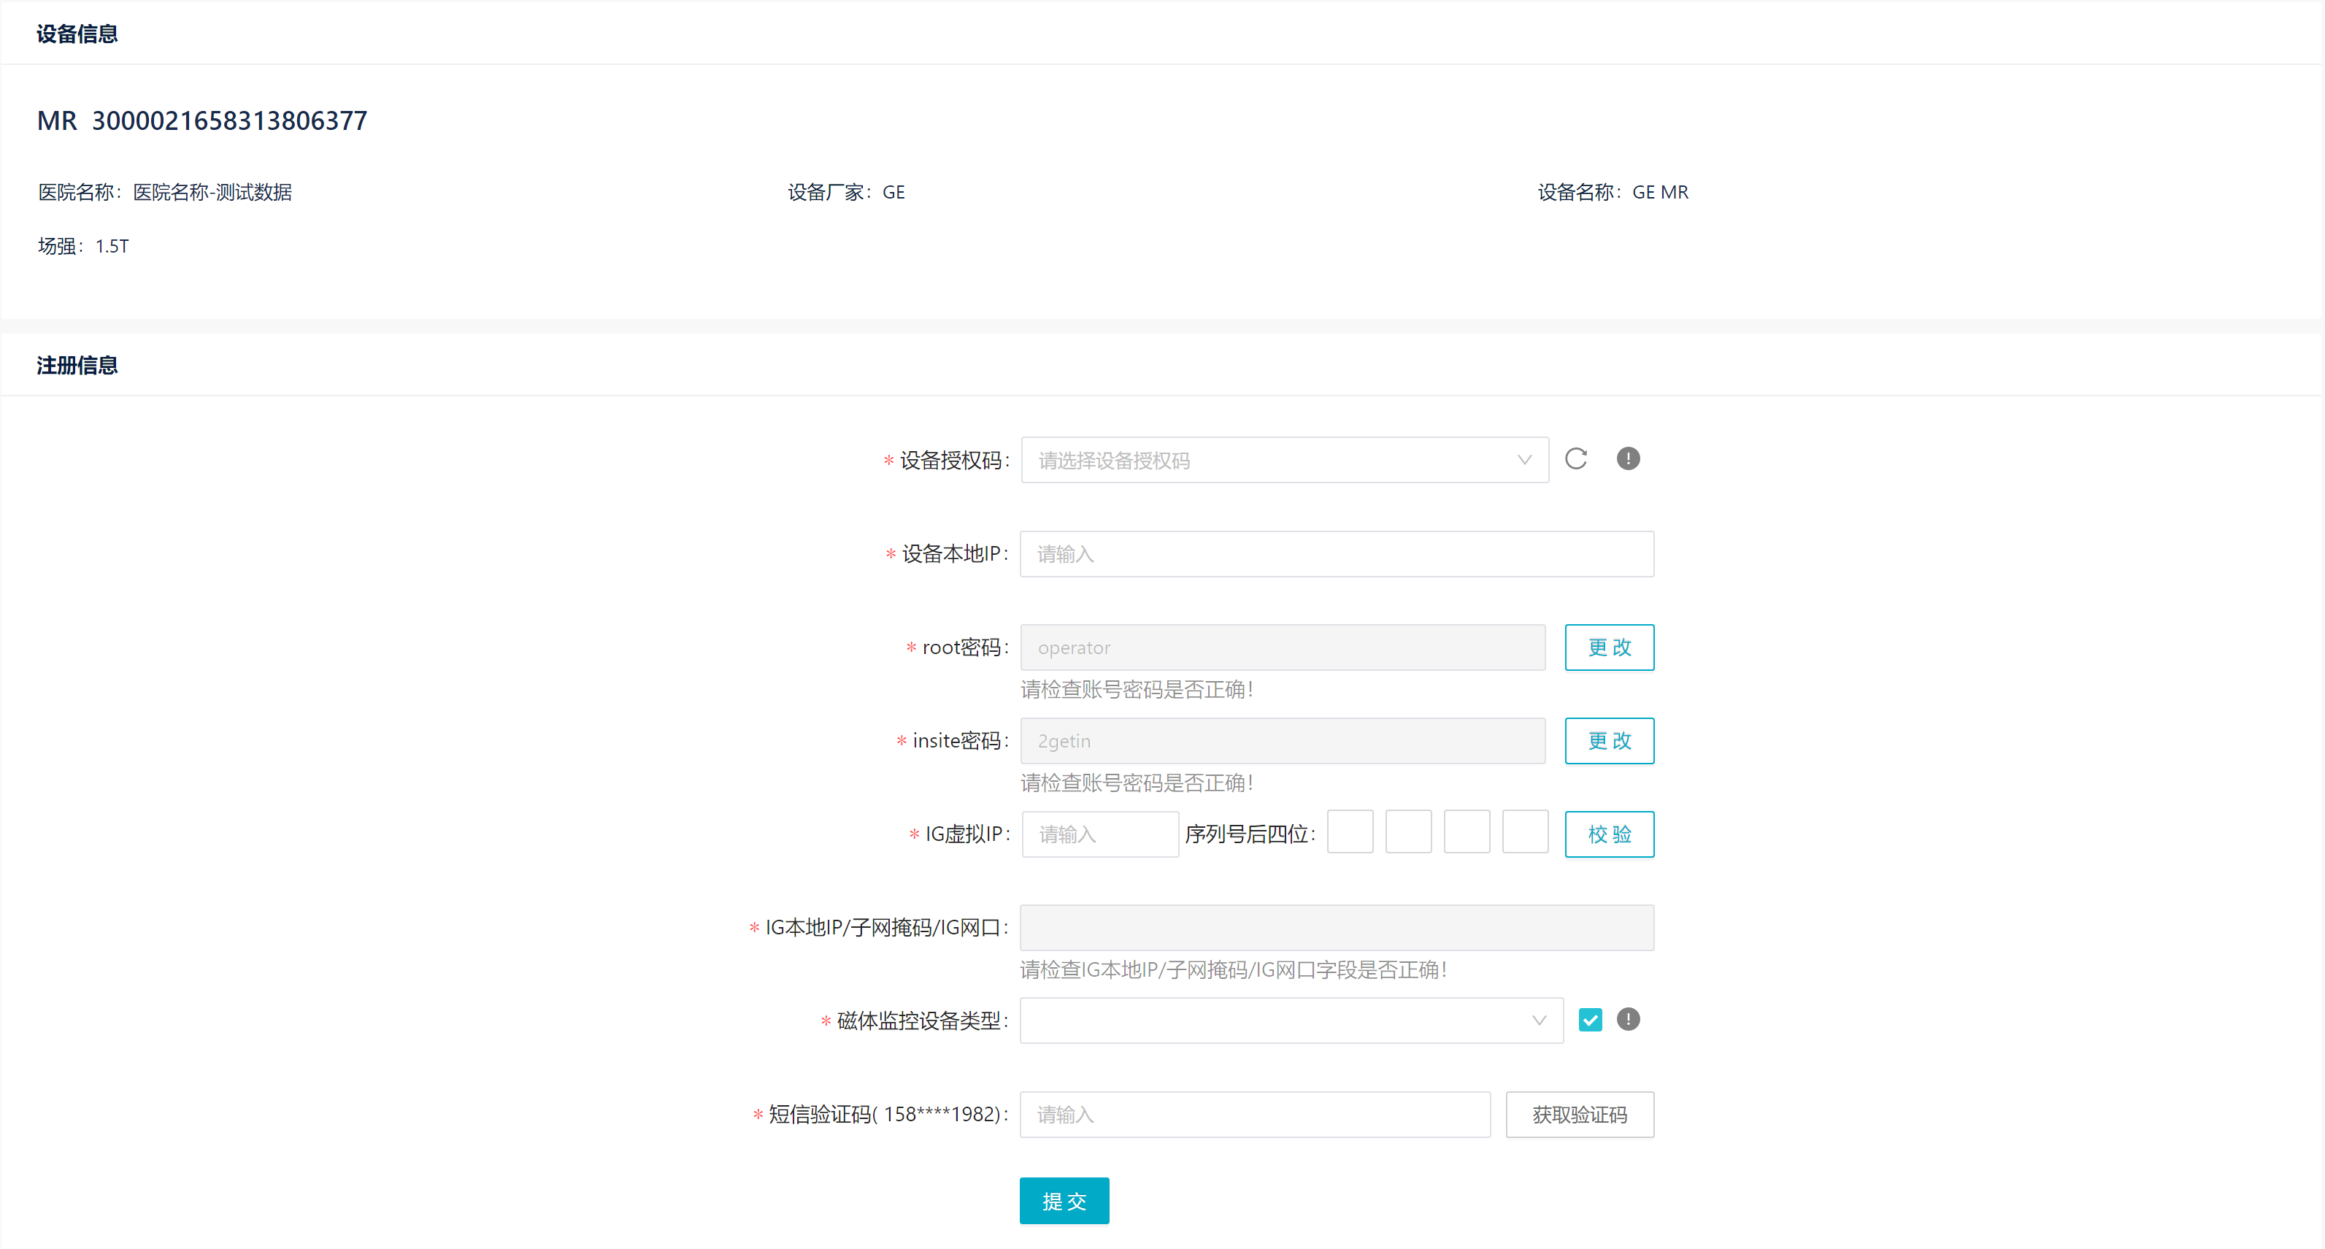Select the 设备信息 section header
The image size is (2325, 1249).
pos(77,33)
